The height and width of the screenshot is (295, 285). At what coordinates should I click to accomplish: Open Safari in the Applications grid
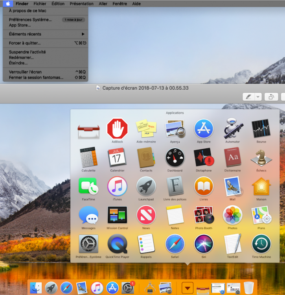click(175, 244)
